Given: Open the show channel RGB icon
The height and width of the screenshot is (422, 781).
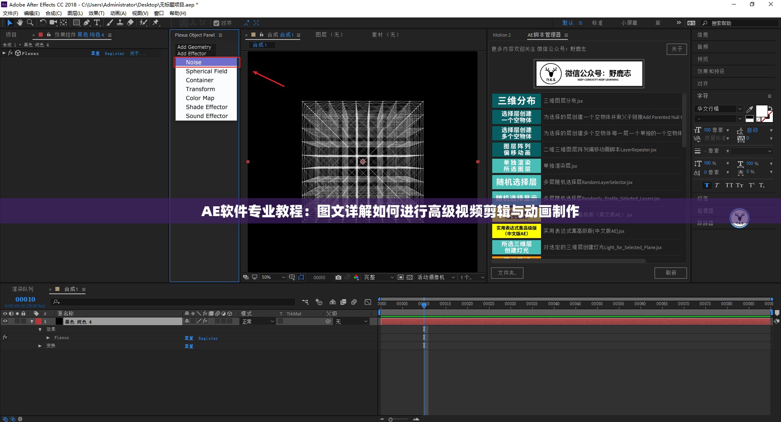Looking at the screenshot, I should [x=356, y=277].
